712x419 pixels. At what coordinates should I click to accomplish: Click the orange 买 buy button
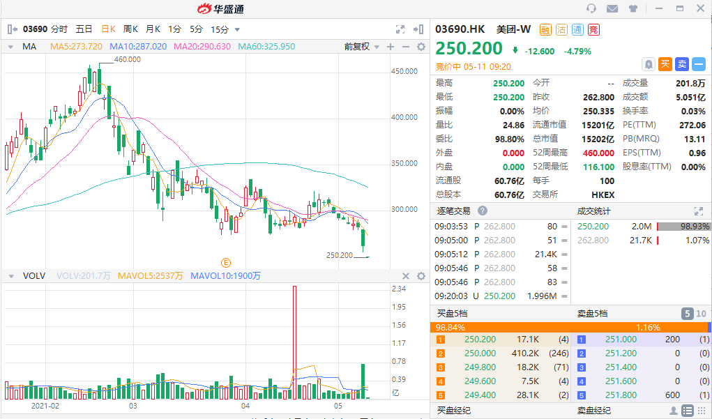665,64
